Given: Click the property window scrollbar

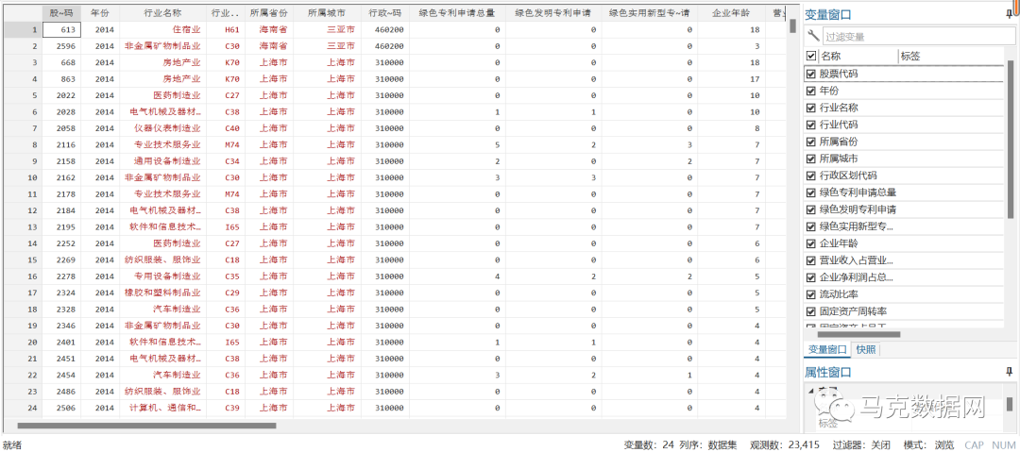Looking at the screenshot, I should tap(1011, 404).
